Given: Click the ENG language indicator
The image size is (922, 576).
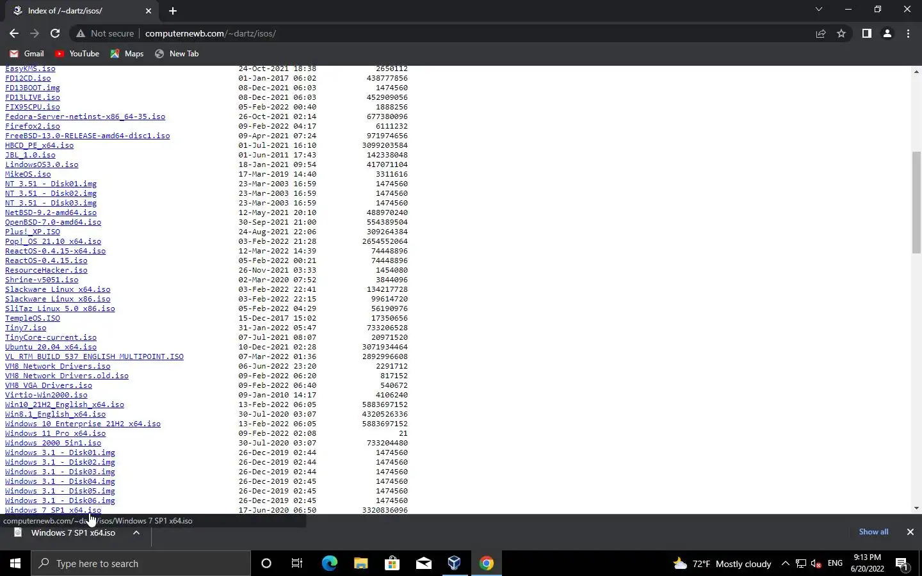Looking at the screenshot, I should [x=835, y=563].
